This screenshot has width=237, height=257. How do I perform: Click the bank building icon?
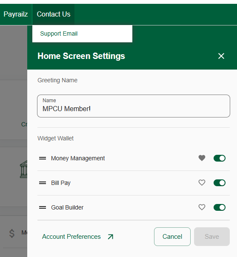pos(23,169)
